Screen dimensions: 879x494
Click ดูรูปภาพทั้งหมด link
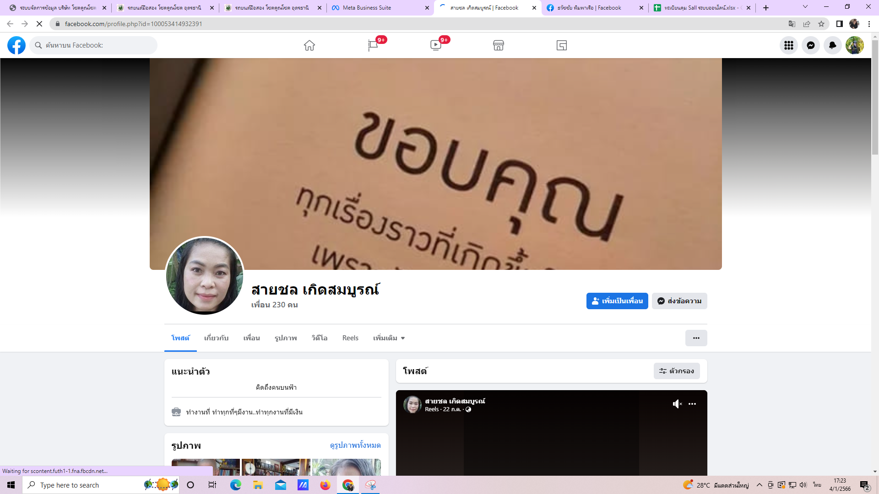point(355,445)
